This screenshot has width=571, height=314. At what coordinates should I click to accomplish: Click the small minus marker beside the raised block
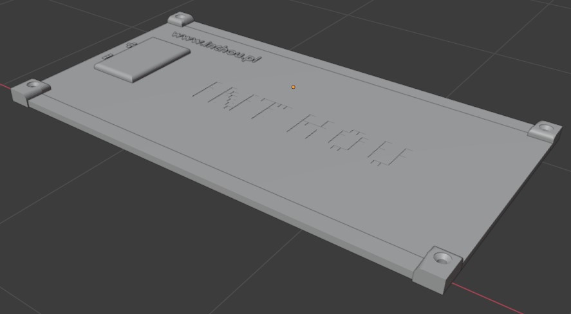pos(108,57)
